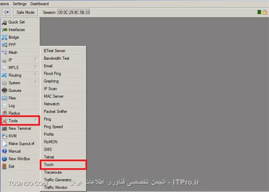Open MAC Server entry
269x192 pixels.
[63, 96]
